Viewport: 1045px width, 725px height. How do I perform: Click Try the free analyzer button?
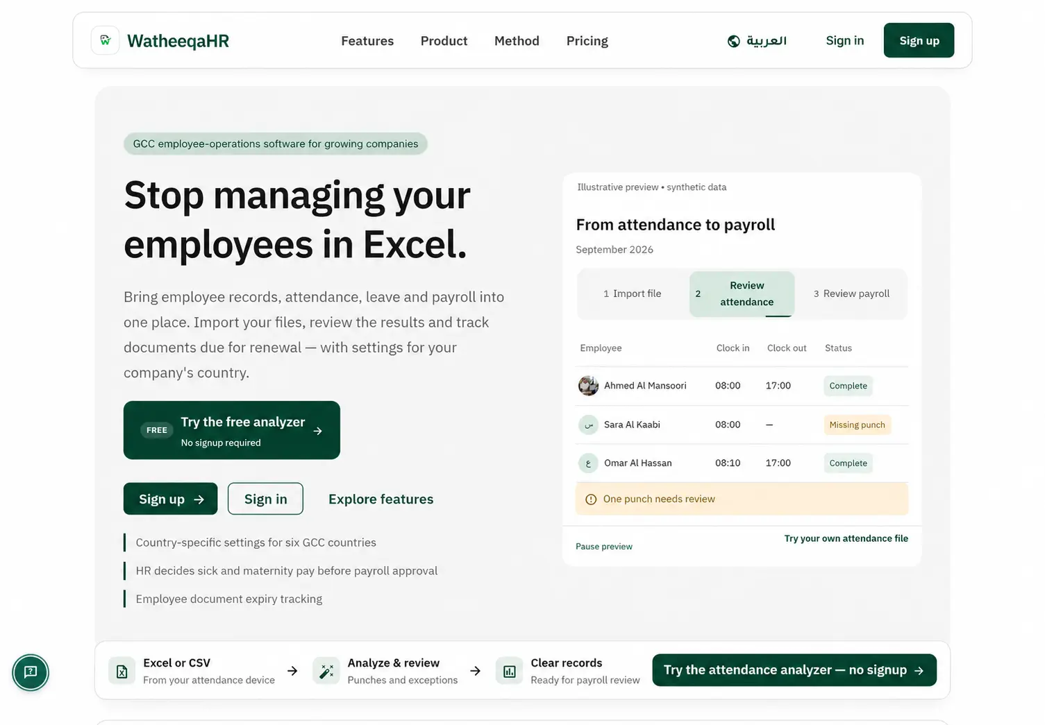pyautogui.click(x=232, y=430)
